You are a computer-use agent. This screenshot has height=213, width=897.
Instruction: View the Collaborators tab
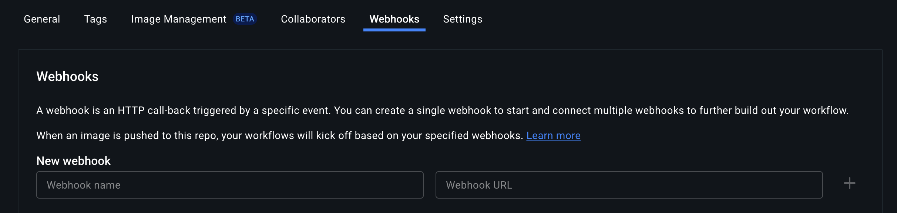[313, 19]
